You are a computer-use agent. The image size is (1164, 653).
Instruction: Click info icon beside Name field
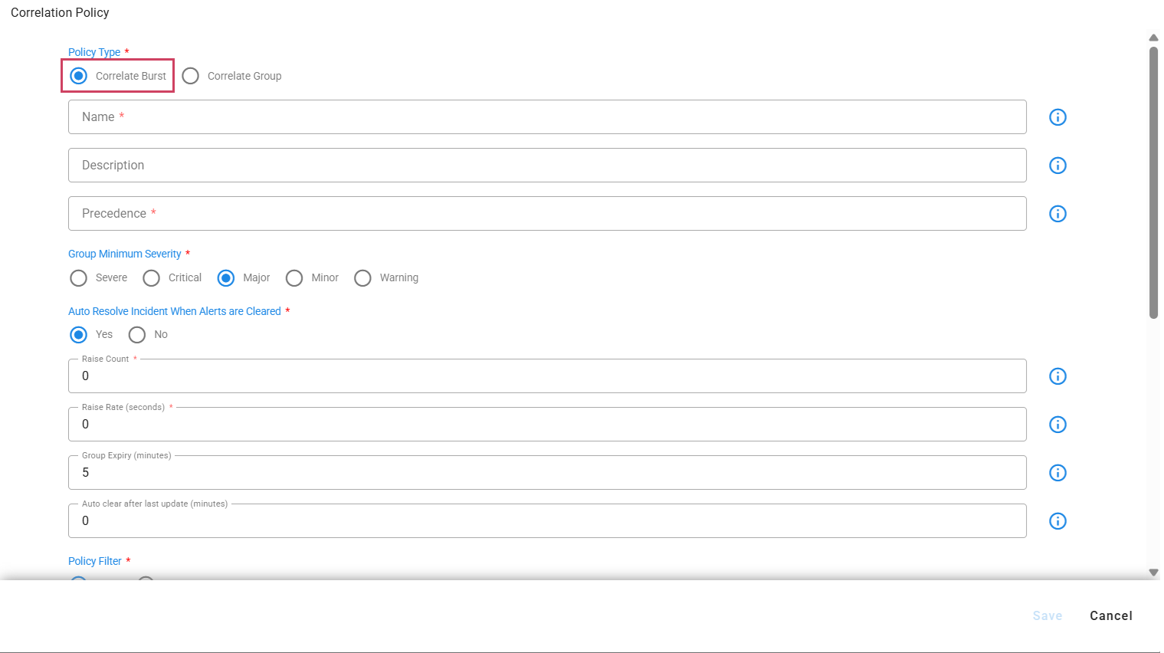tap(1057, 117)
